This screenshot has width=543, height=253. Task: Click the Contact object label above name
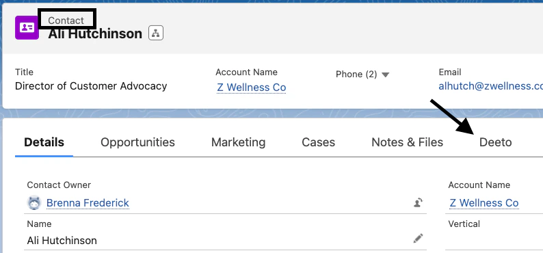[x=66, y=21]
